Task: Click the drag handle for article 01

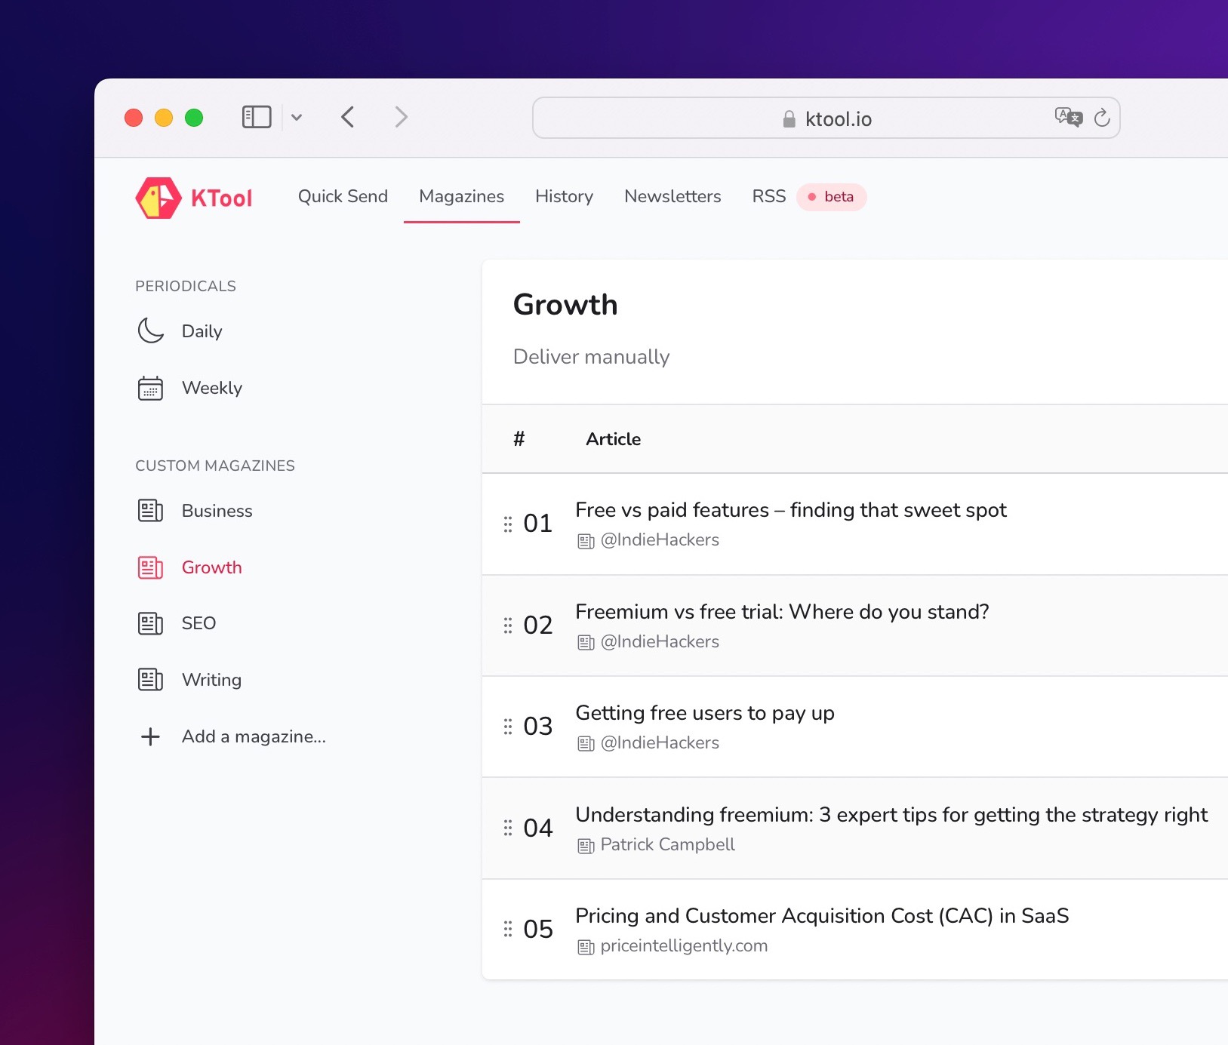Action: click(x=508, y=524)
